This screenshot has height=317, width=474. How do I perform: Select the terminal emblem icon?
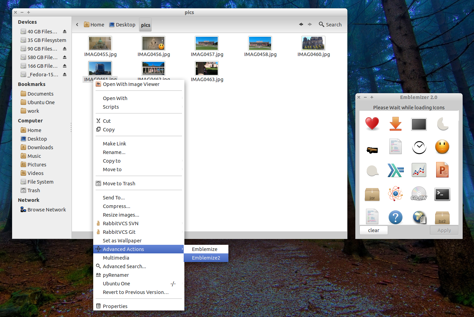442,194
